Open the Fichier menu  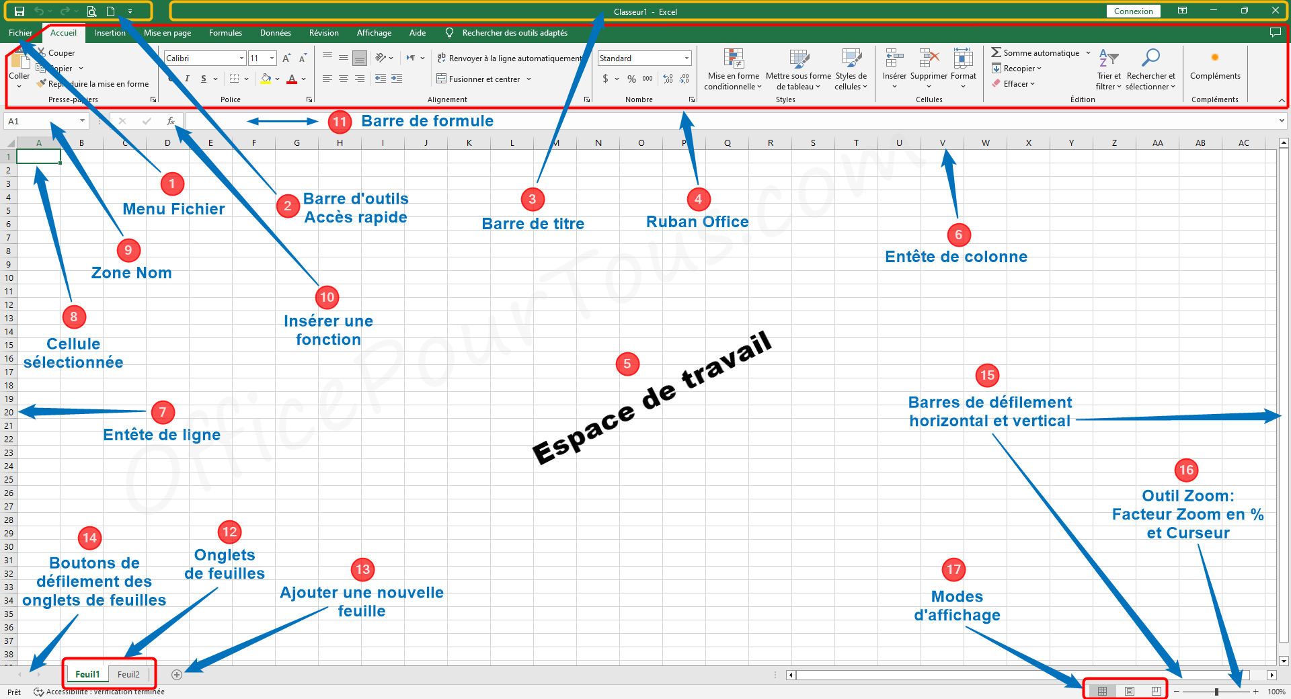pyautogui.click(x=20, y=32)
